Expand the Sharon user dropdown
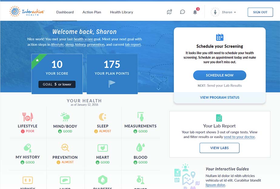 tap(224, 12)
